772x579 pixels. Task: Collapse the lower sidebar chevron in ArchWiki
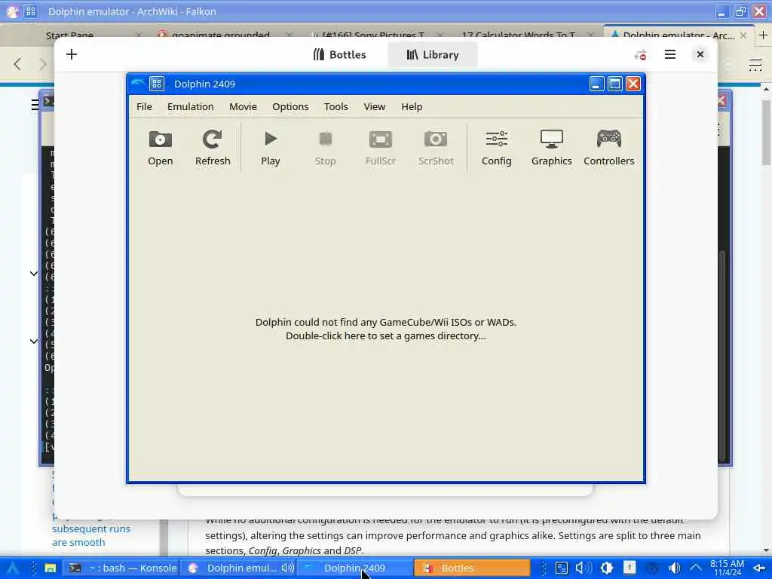coord(33,341)
